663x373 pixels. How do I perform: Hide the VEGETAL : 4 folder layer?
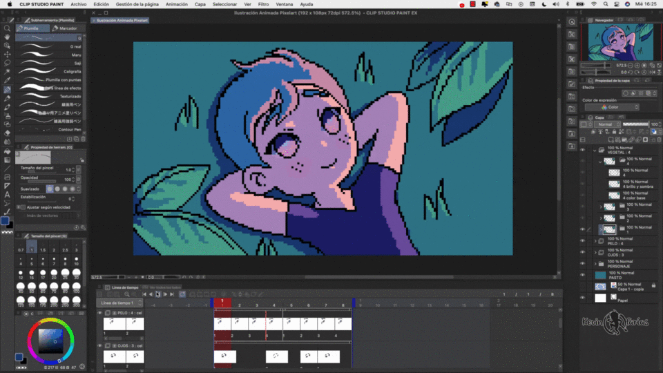coord(583,150)
